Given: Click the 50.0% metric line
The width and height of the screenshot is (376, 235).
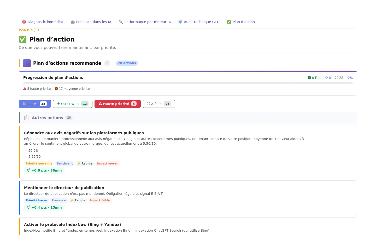Looking at the screenshot, I should 33,151.
